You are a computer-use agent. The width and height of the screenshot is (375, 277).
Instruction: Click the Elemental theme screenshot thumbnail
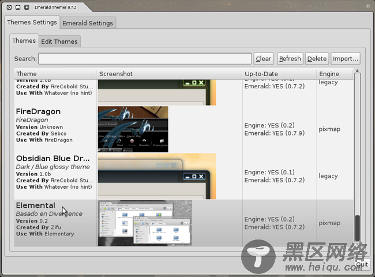point(145,223)
